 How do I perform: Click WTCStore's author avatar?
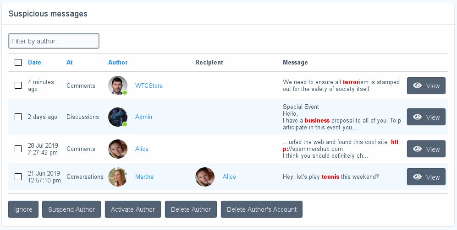coord(118,86)
